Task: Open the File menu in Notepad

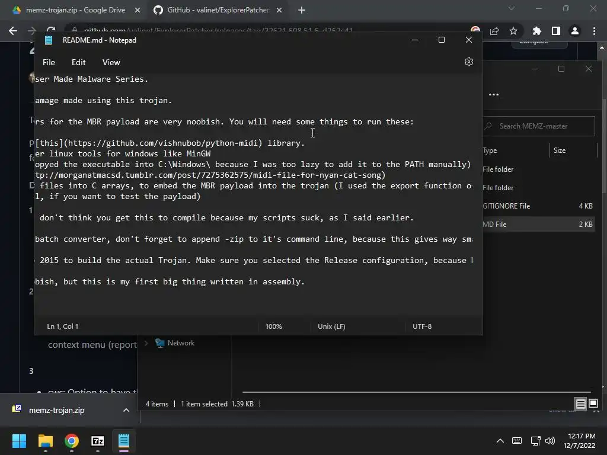Action: (49, 62)
